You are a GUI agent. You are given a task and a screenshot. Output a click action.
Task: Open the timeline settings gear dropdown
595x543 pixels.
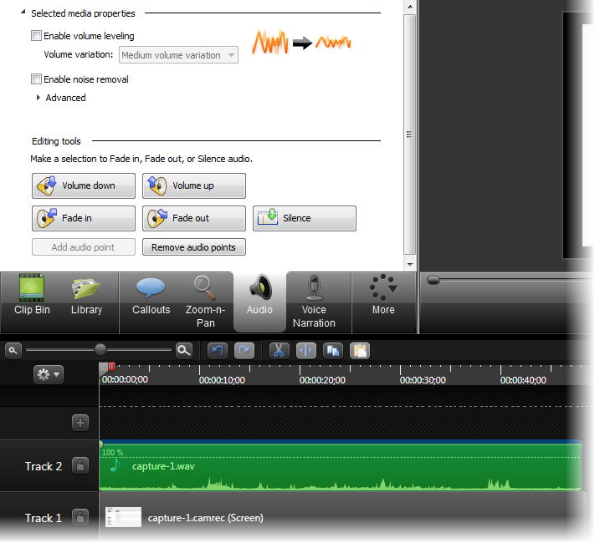point(49,375)
